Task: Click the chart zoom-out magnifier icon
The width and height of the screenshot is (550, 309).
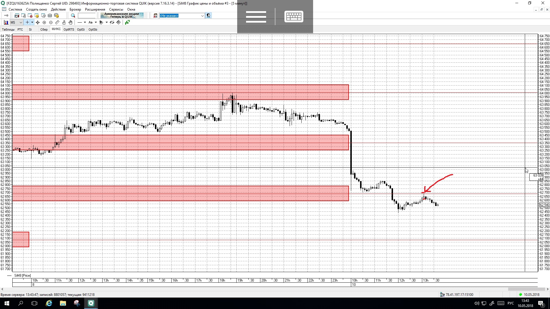Action: pos(51,22)
